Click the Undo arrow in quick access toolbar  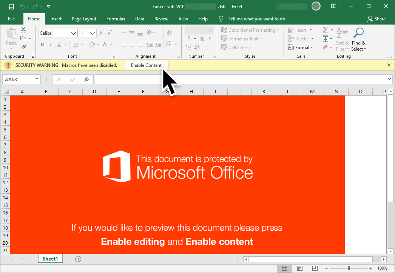tap(22, 6)
